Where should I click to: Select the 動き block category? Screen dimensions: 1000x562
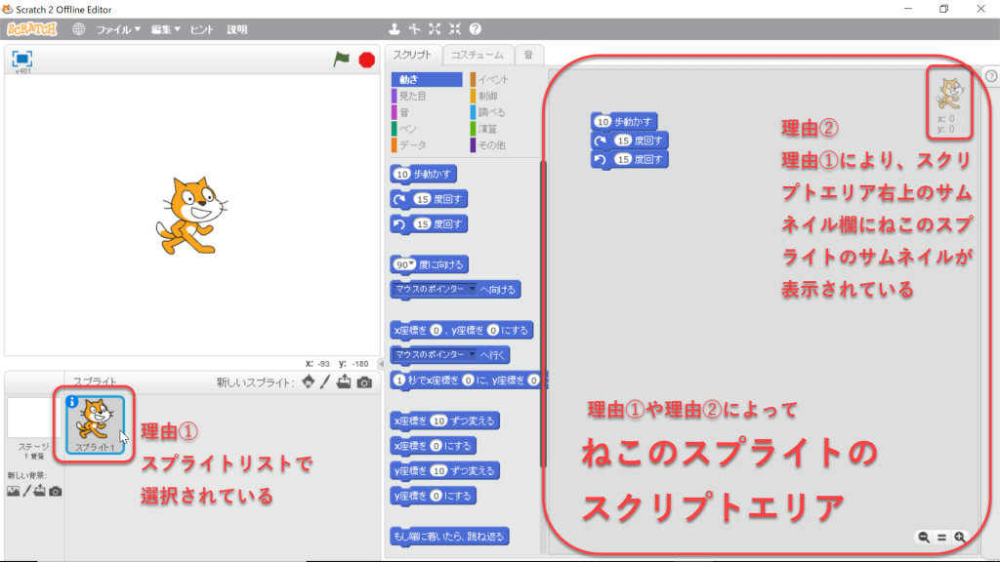click(x=427, y=79)
